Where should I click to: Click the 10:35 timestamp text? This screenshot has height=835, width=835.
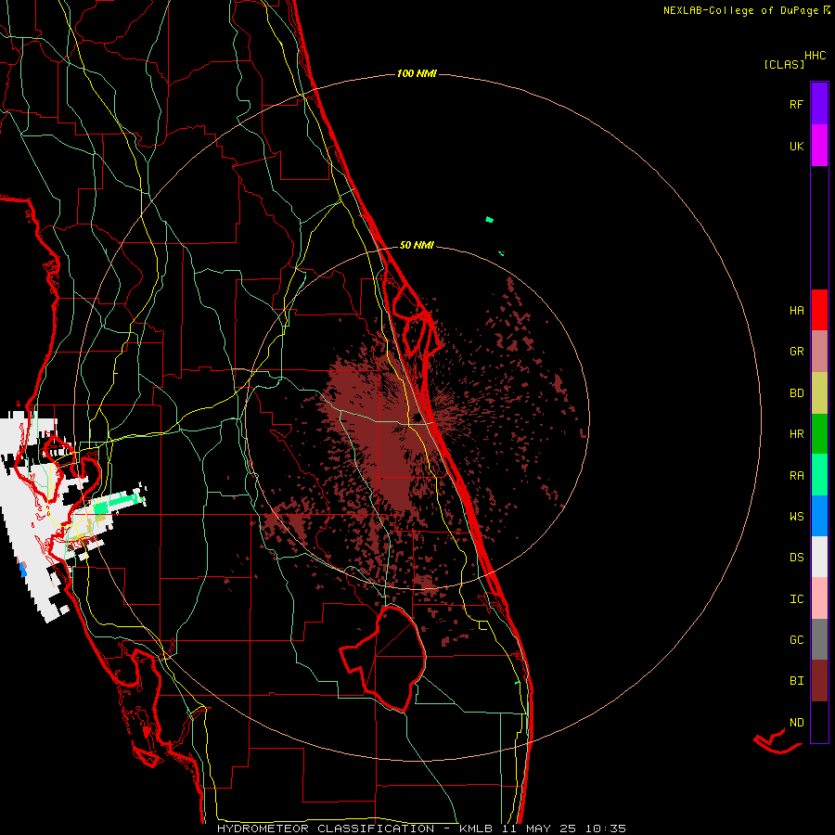click(606, 829)
